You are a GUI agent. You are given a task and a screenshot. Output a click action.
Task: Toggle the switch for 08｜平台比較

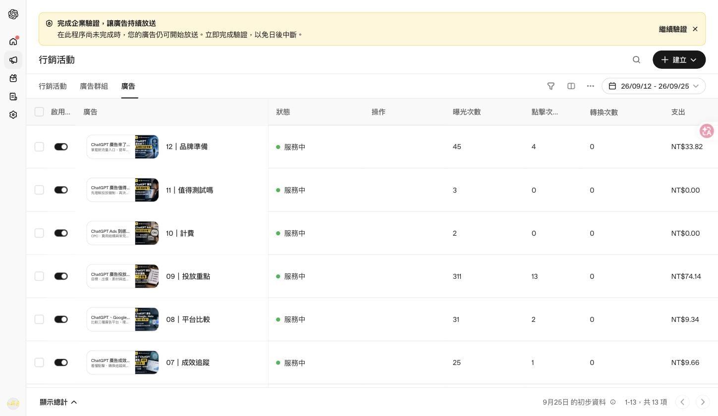61,319
